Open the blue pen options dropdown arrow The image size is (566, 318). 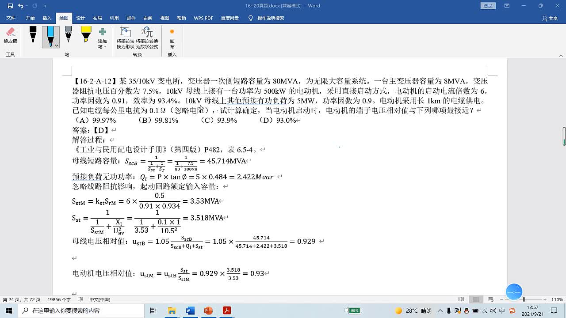click(x=56, y=45)
